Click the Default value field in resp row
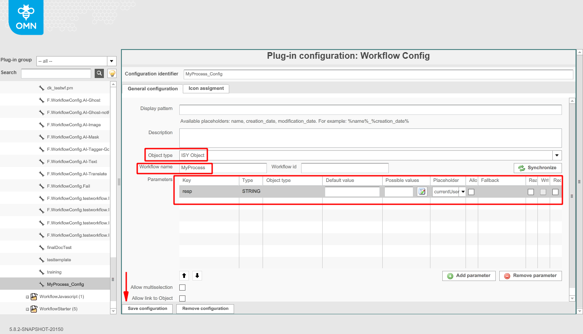Screen dimensions: 583x334 click(352, 192)
